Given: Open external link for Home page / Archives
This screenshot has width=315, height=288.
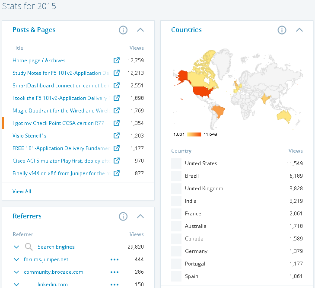Looking at the screenshot, I should pos(117,61).
